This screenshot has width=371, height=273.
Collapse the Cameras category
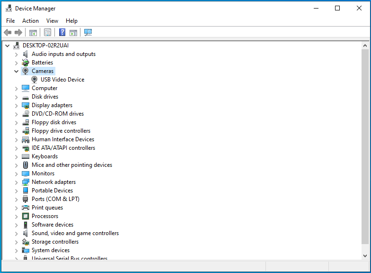(16, 71)
